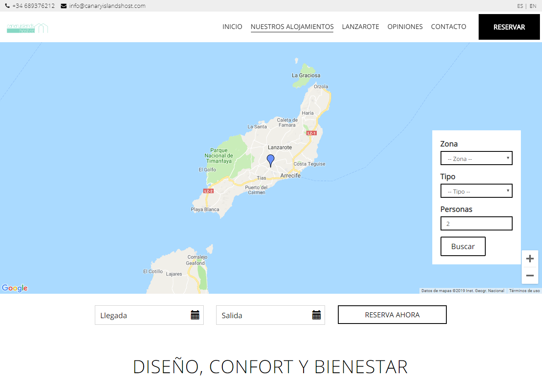Click the Reserva Ahora button
This screenshot has width=542, height=386.
(392, 315)
